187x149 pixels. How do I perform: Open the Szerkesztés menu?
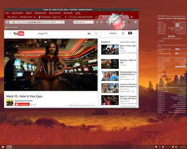(18, 13)
